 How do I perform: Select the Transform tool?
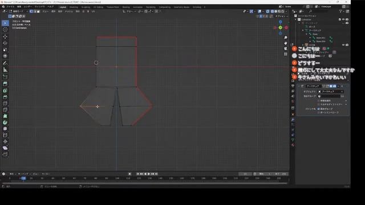tap(5, 56)
